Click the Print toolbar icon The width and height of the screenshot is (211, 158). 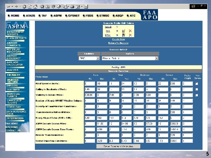72,6
